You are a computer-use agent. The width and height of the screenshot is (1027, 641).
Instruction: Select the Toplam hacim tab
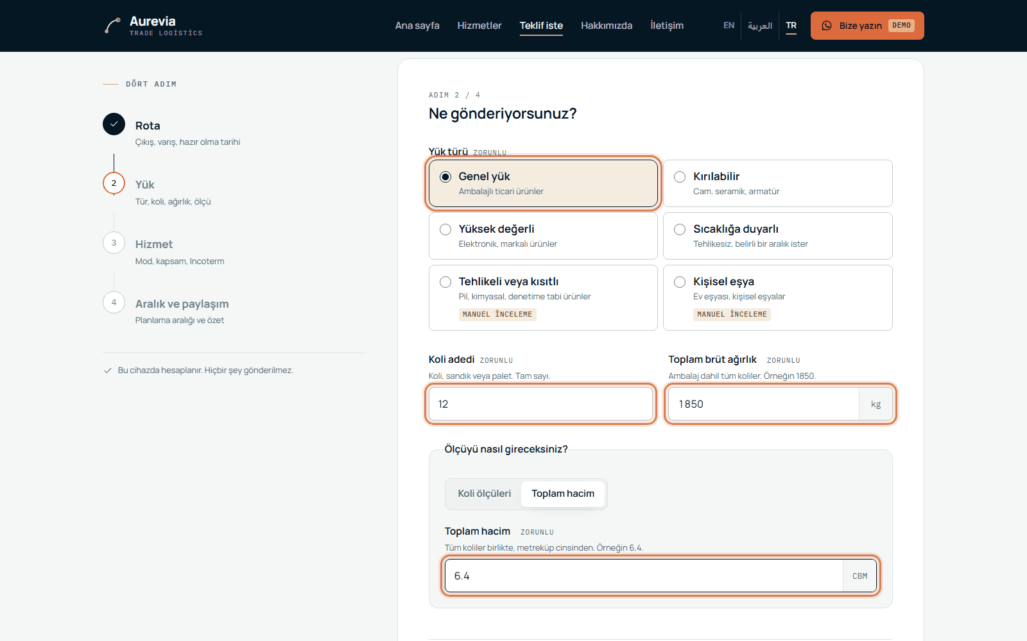[563, 494]
